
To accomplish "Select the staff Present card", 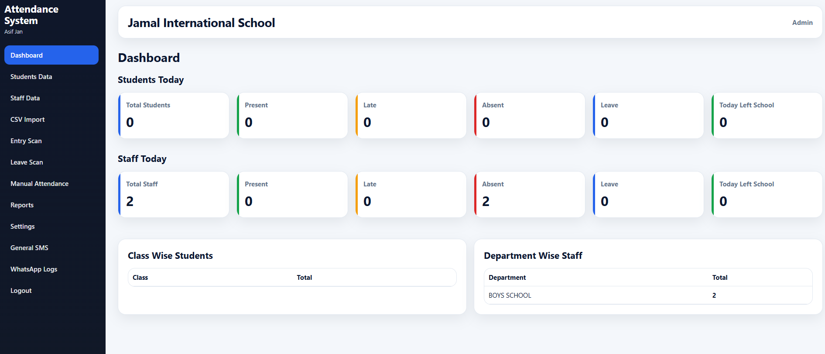I will pos(292,194).
